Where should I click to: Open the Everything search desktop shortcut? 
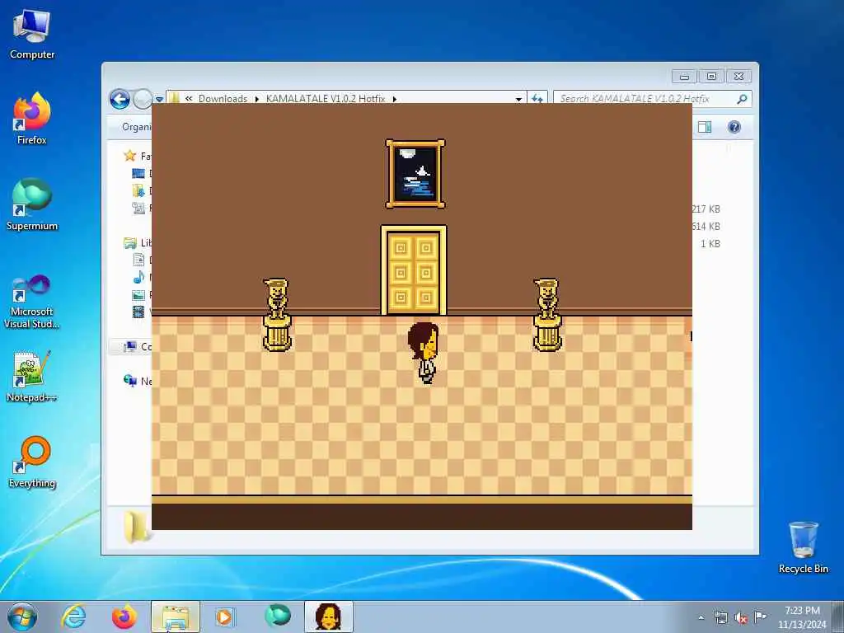pyautogui.click(x=32, y=462)
